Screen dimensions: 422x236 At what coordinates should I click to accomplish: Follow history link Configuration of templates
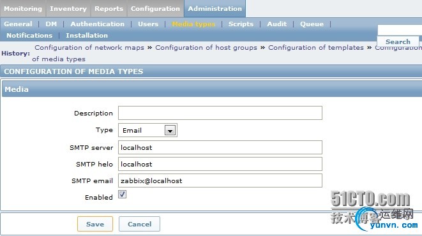pos(316,48)
